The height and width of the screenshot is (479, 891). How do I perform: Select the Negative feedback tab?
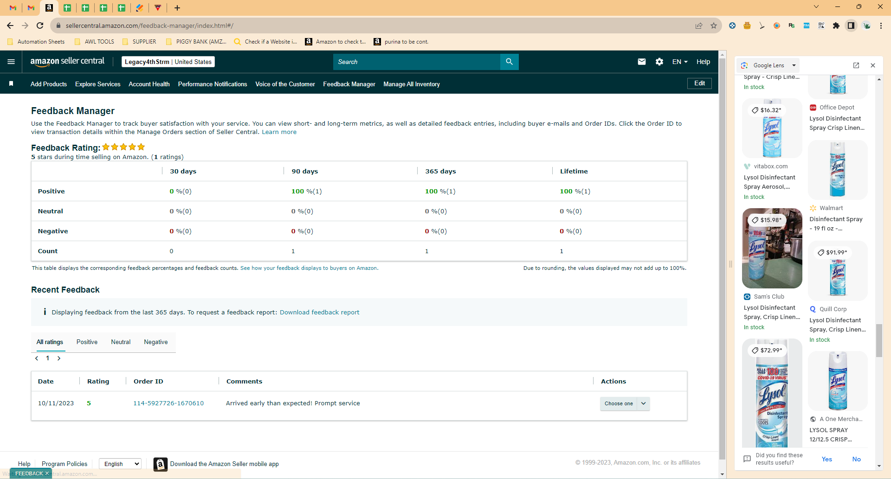[x=156, y=342]
